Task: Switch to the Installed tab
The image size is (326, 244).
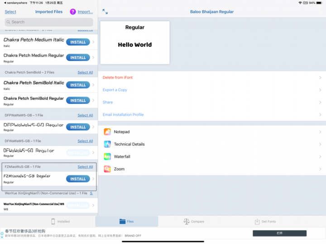Action: pos(61,221)
